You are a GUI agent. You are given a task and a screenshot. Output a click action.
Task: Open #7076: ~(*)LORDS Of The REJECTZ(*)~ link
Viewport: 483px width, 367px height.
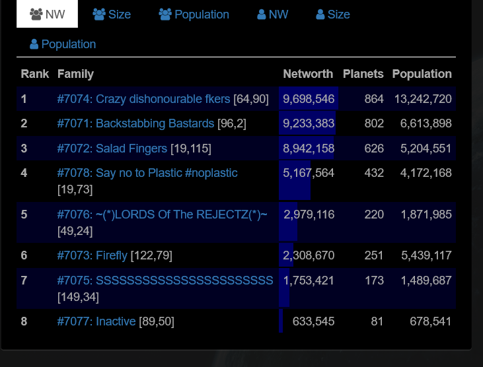[x=162, y=215]
